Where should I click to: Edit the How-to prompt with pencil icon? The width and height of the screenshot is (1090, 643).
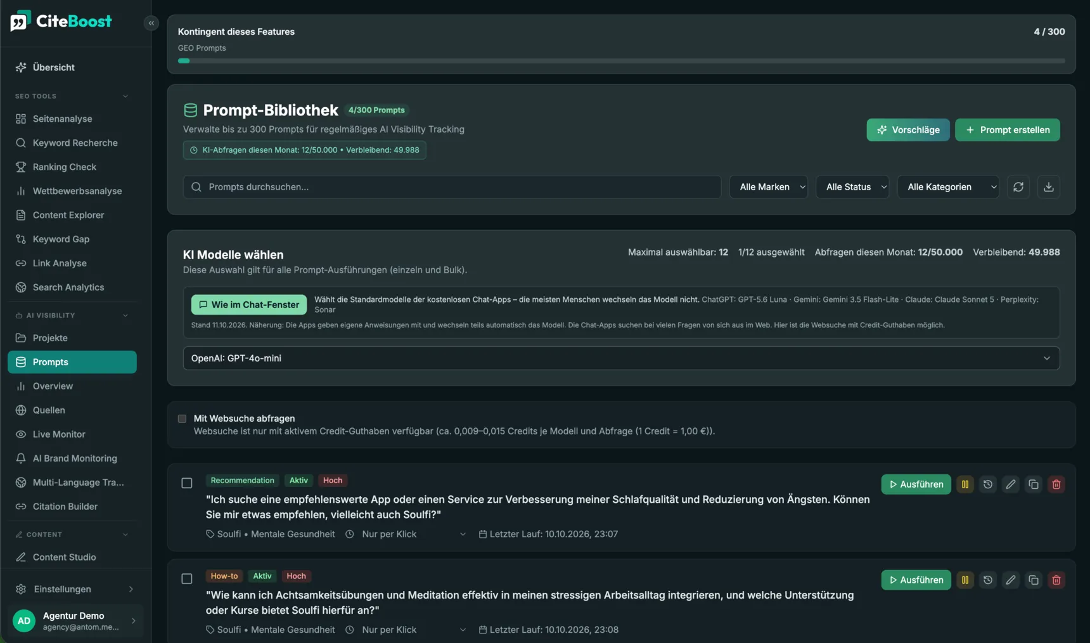tap(1011, 580)
